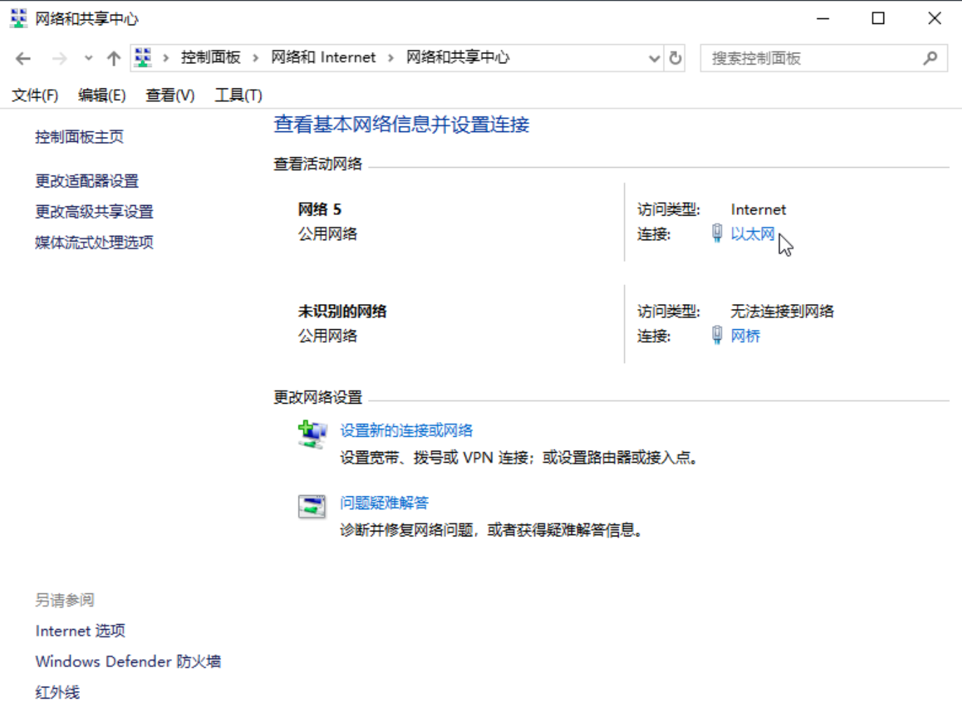Screen dimensions: 962x726
Task: Refresh the Network and Sharing Center
Action: [676, 58]
